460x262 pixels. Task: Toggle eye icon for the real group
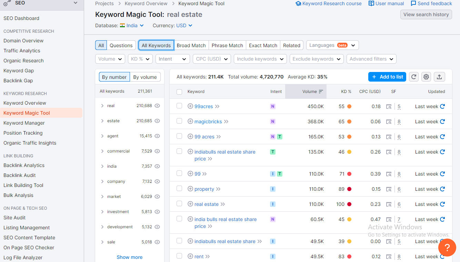(x=157, y=106)
